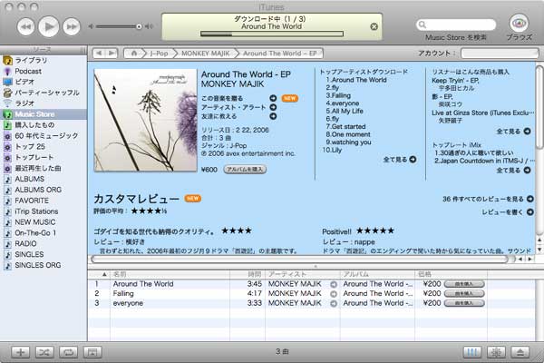
Task: Toggle repeat with the bottom repeat button
Action: pyautogui.click(x=68, y=352)
